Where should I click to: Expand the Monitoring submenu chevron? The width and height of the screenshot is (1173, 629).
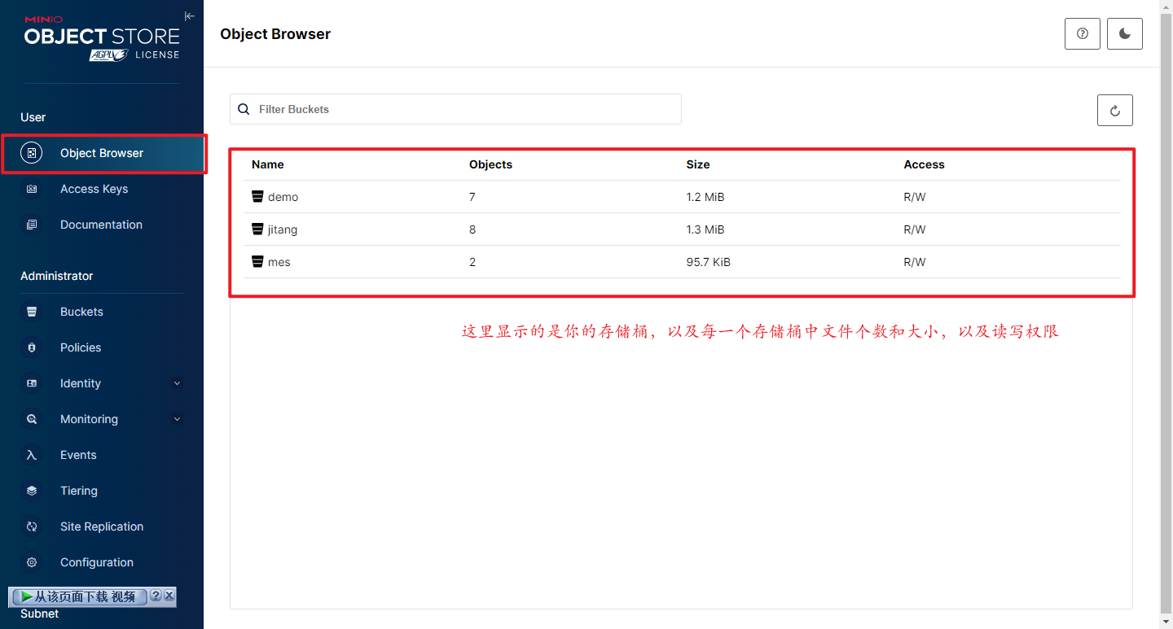[x=177, y=419]
